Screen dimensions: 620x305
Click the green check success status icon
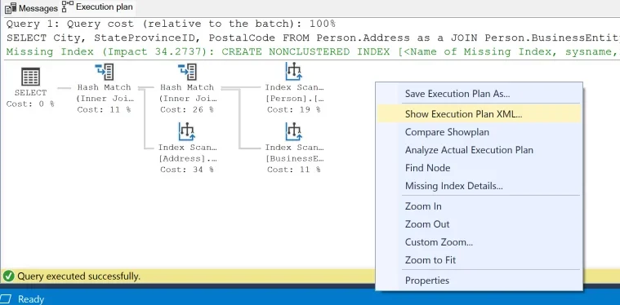point(9,276)
